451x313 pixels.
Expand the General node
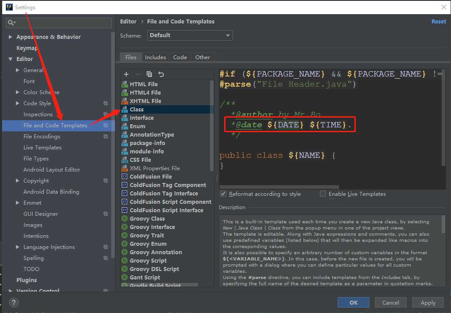click(18, 70)
